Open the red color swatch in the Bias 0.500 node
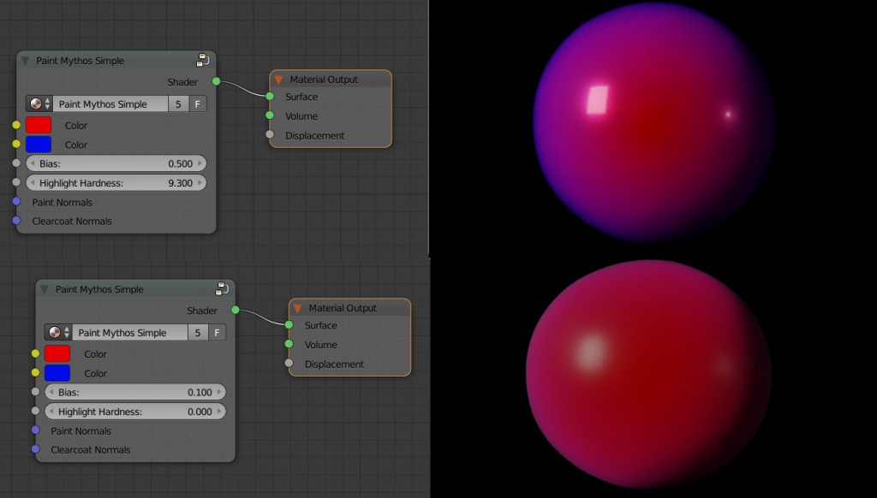Image resolution: width=877 pixels, height=498 pixels. [x=39, y=125]
